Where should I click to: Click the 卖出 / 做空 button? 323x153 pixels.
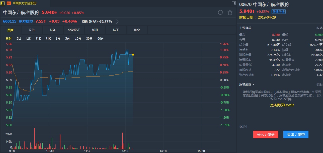pyautogui.click(x=296, y=134)
